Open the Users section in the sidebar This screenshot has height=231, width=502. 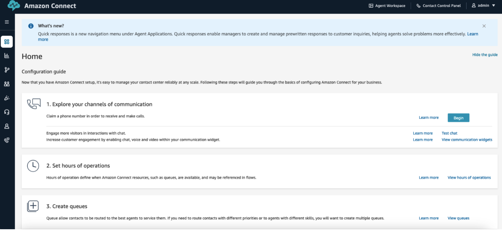[x=7, y=84]
